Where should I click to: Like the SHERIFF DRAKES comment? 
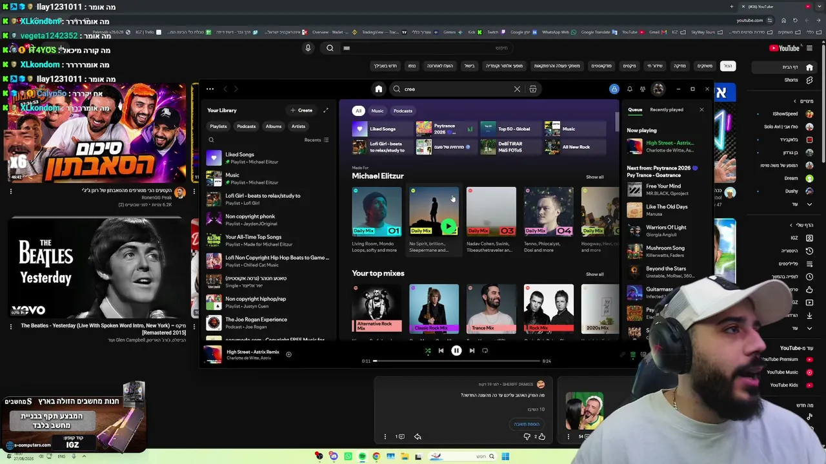click(x=541, y=436)
